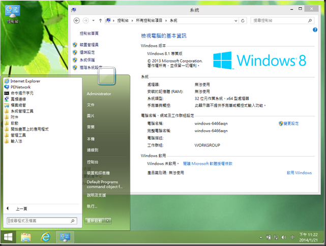The height and width of the screenshot is (246, 326).
Task: Open 本機 from start menu
Action: point(91,139)
